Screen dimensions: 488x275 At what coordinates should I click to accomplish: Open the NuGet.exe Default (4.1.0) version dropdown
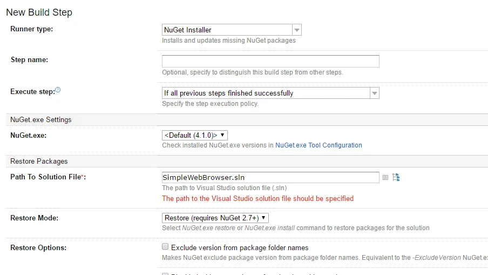point(195,135)
